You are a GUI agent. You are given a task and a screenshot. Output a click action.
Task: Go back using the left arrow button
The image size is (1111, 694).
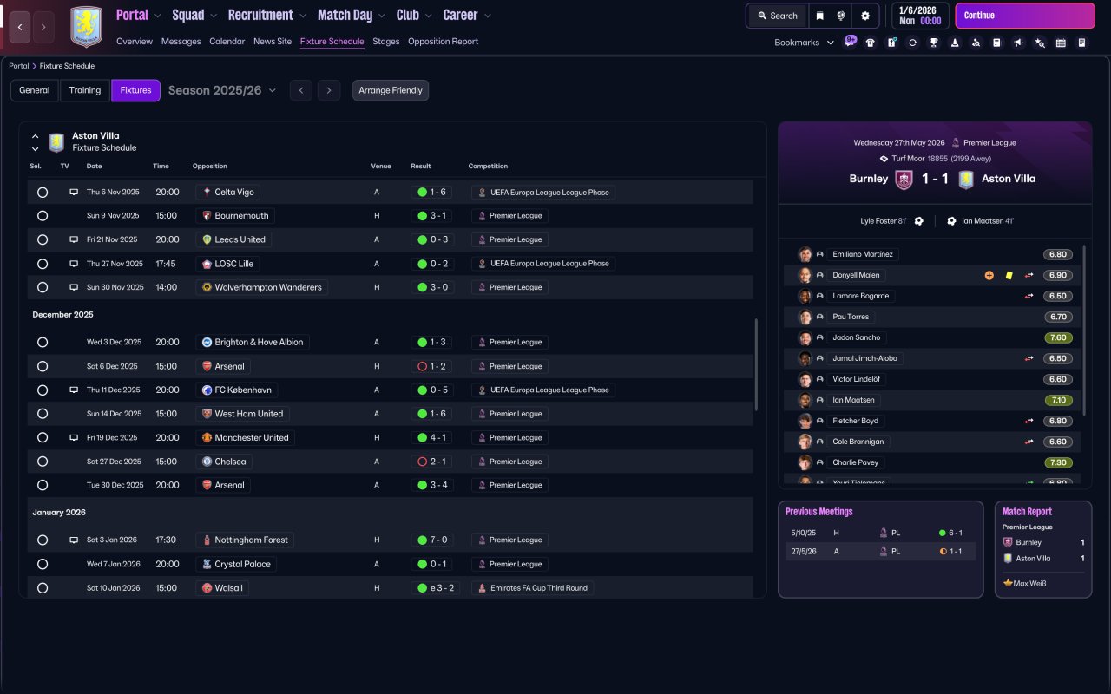click(x=21, y=28)
